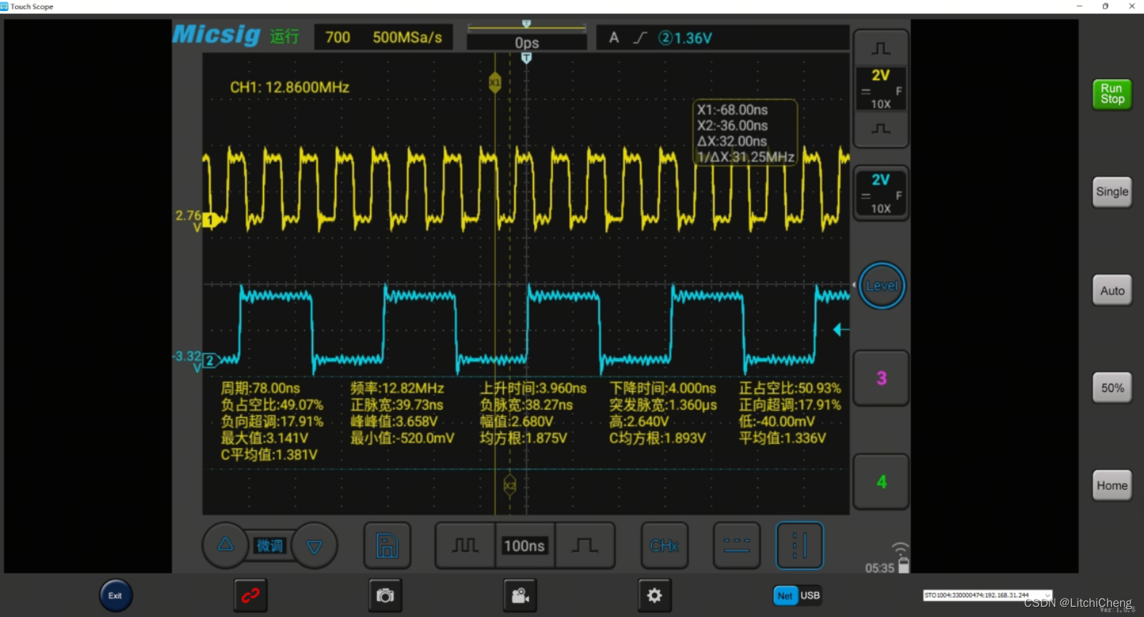Enable channel 3

881,378
